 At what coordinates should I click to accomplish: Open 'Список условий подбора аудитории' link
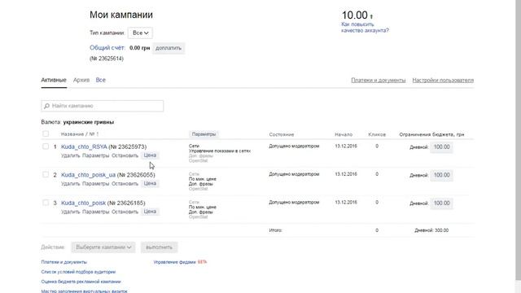coord(78,272)
